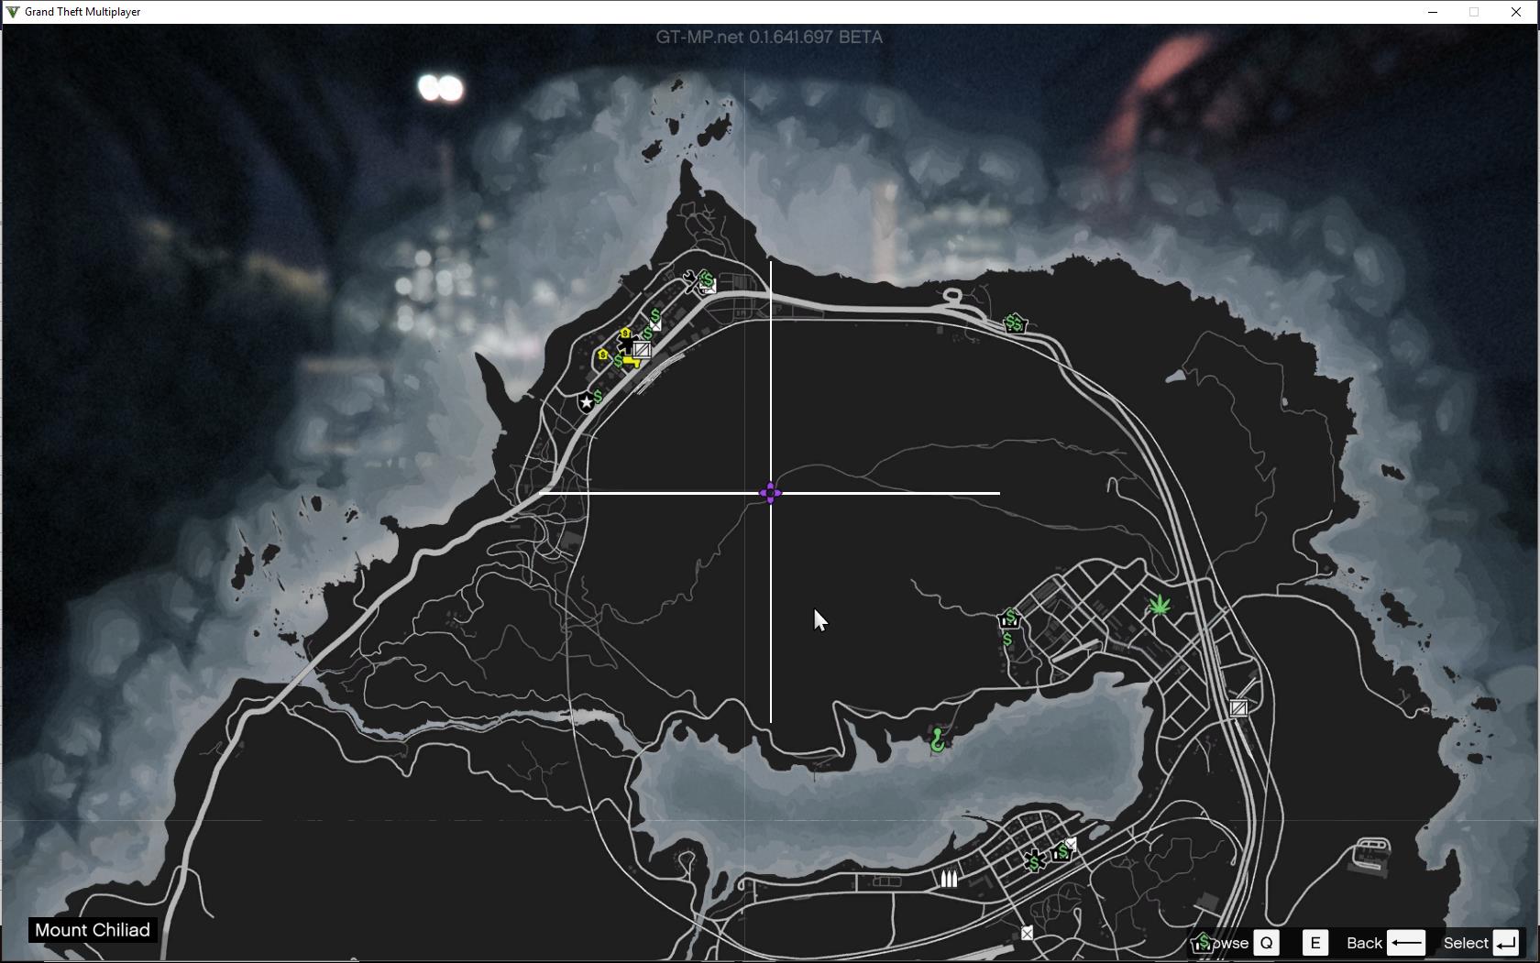Click the white crate blip in Paleto Bay
The width and height of the screenshot is (1540, 963).
tap(642, 349)
